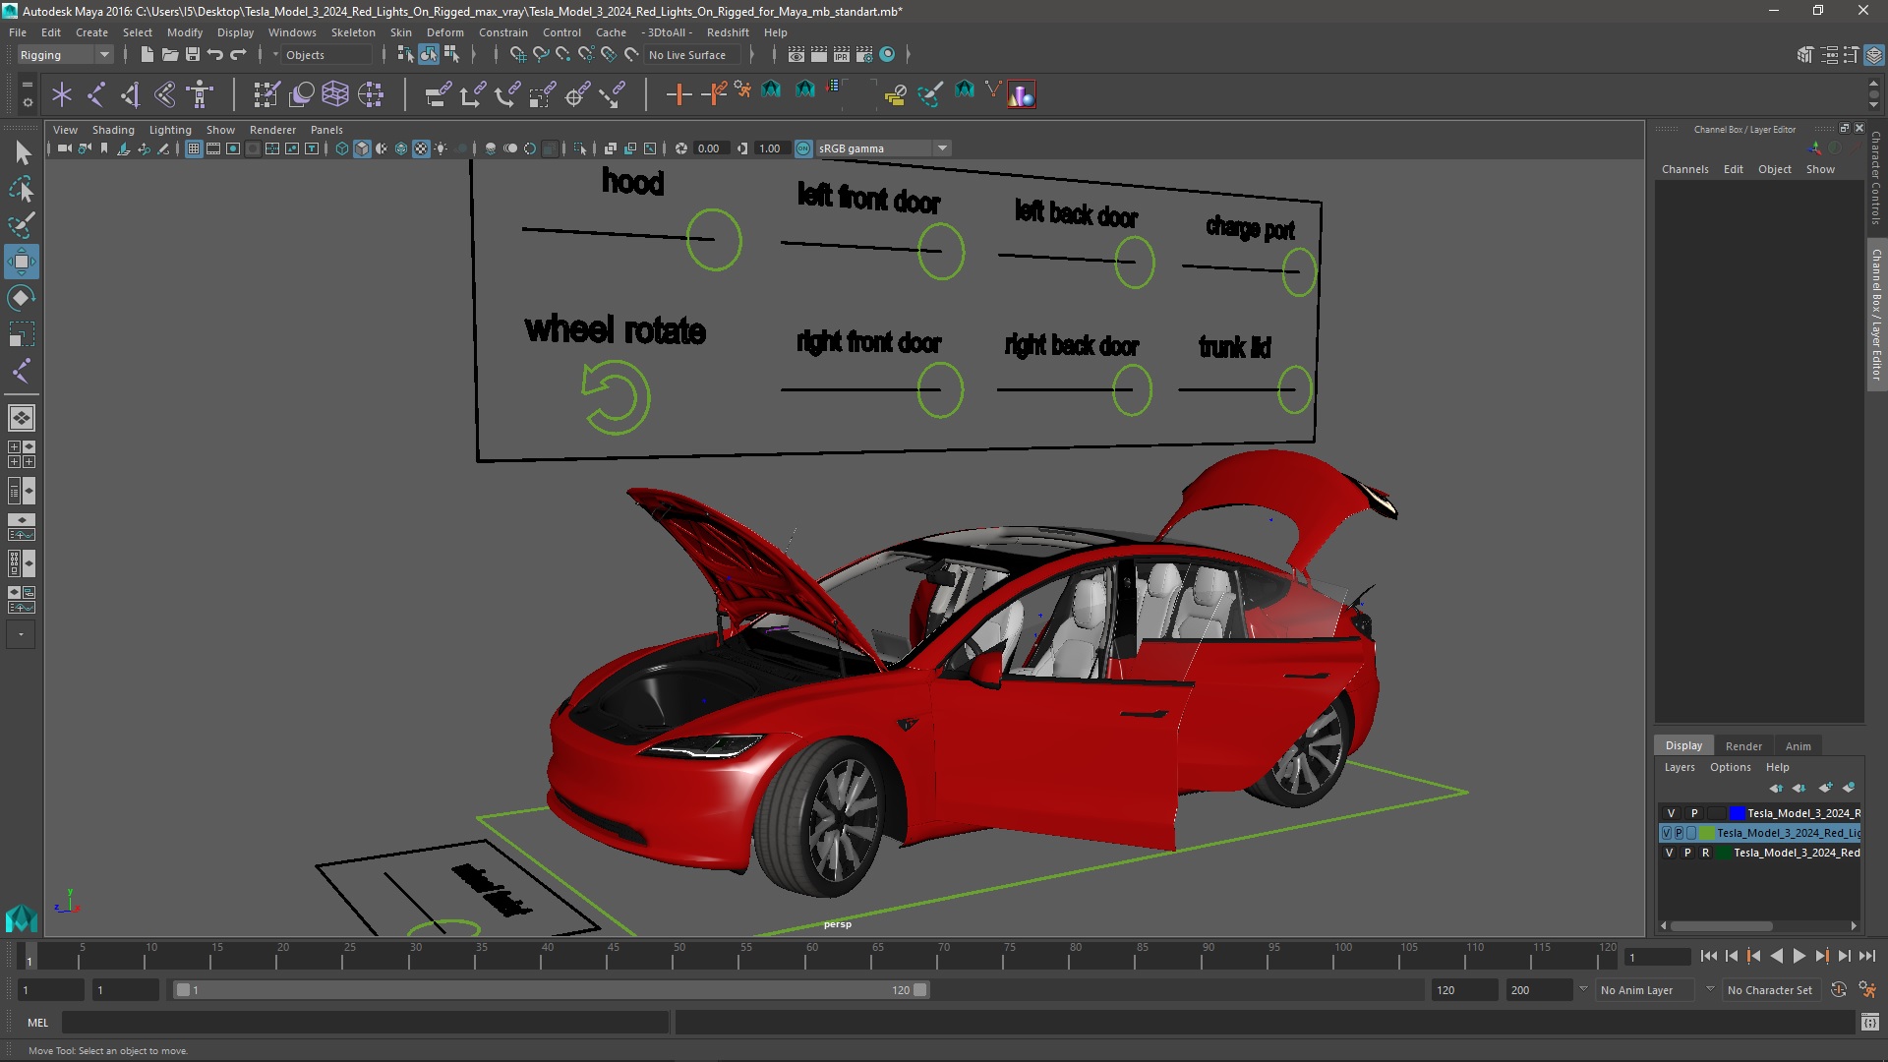Toggle the color management ON button
Screen dimensions: 1888x1062
tap(803, 148)
